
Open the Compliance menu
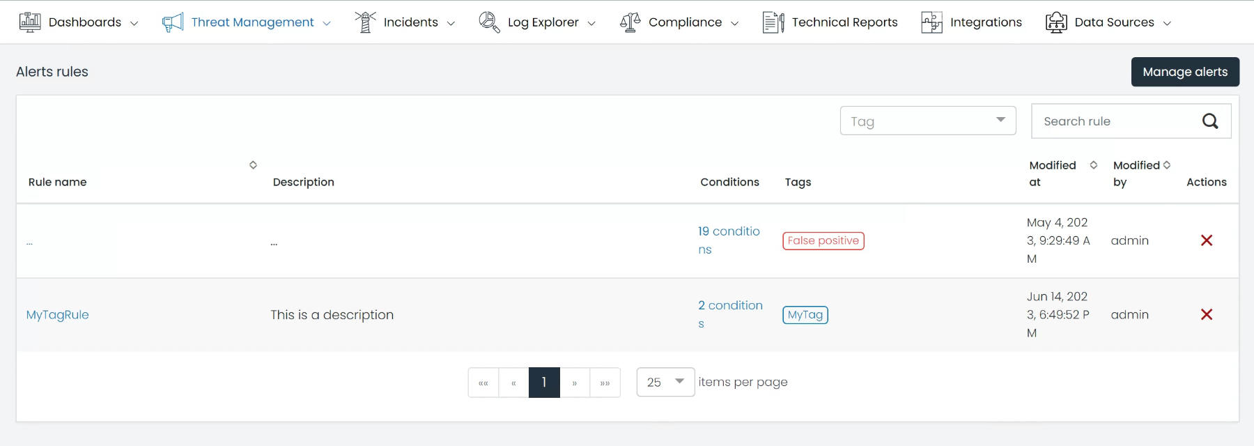pyautogui.click(x=679, y=22)
